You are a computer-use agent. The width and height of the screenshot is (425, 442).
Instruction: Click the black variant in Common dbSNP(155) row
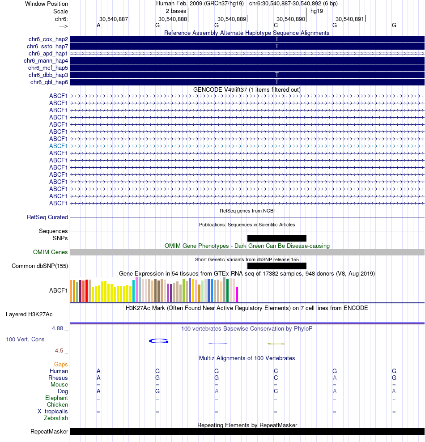[277, 266]
